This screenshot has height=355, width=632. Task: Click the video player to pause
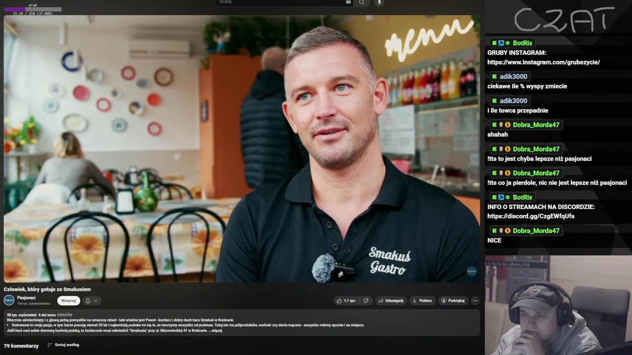click(241, 148)
